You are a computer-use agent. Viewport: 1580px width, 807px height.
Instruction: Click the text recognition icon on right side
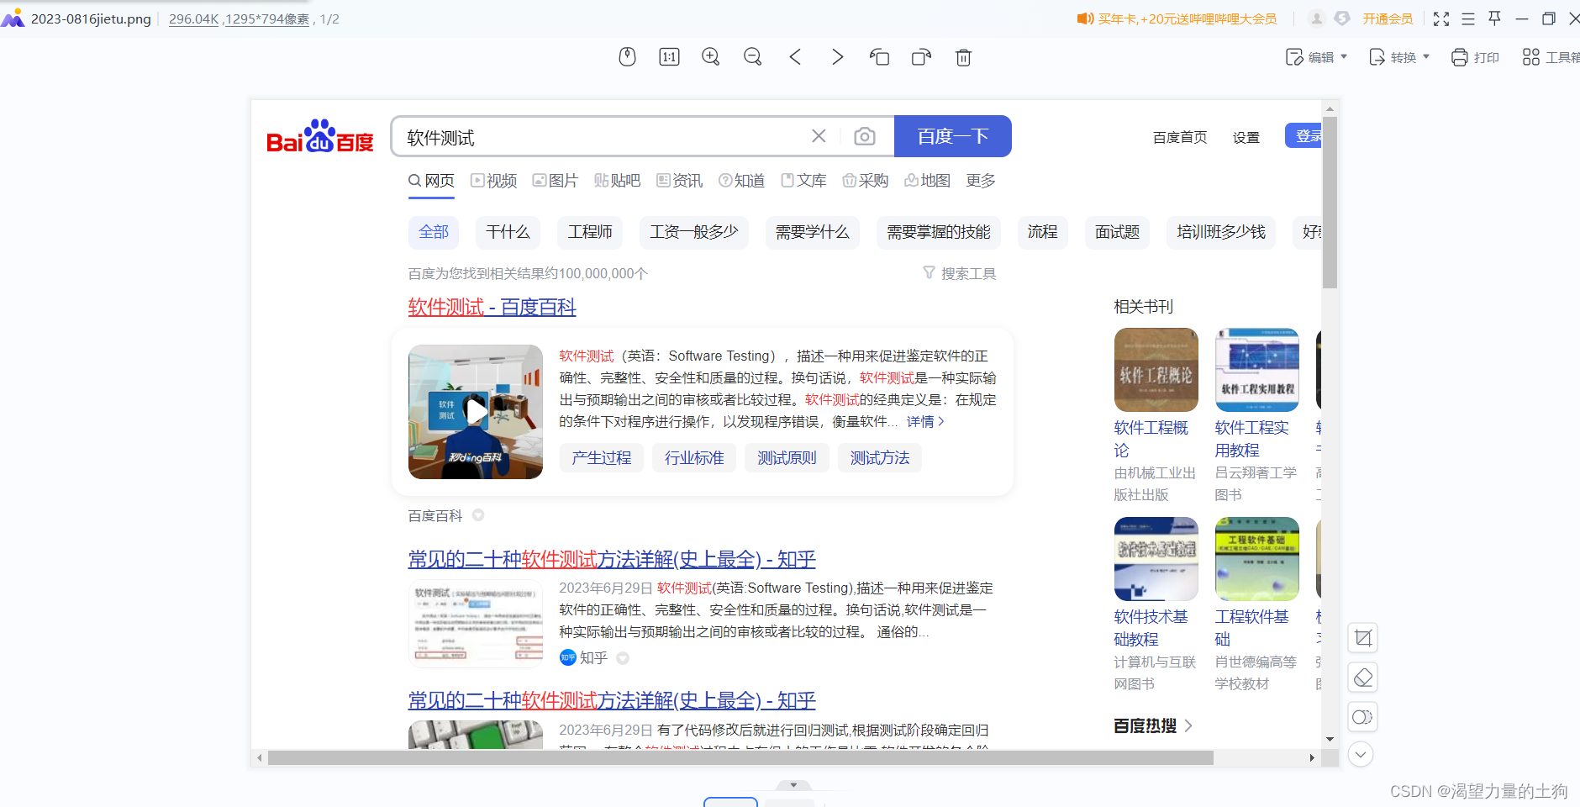(1362, 717)
